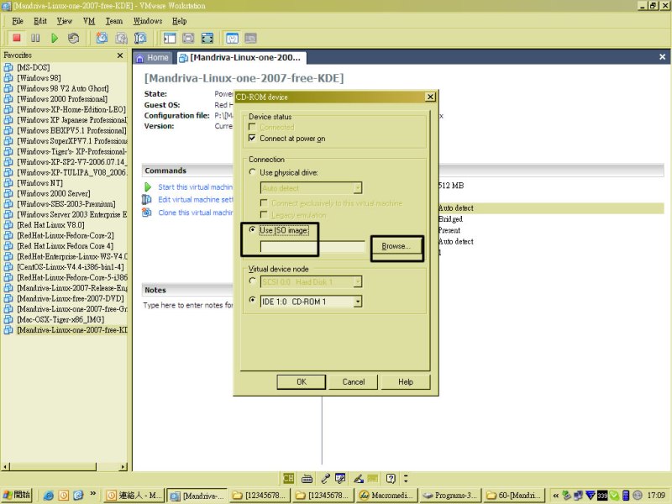672x504 pixels.
Task: Click the Console view toolbar icon
Action: click(250, 38)
